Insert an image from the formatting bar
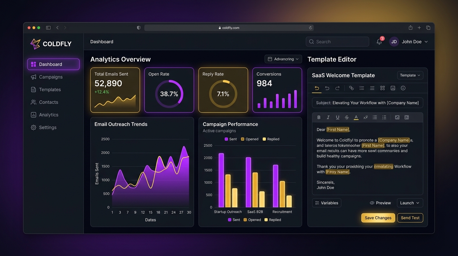458x256 pixels. point(397,117)
